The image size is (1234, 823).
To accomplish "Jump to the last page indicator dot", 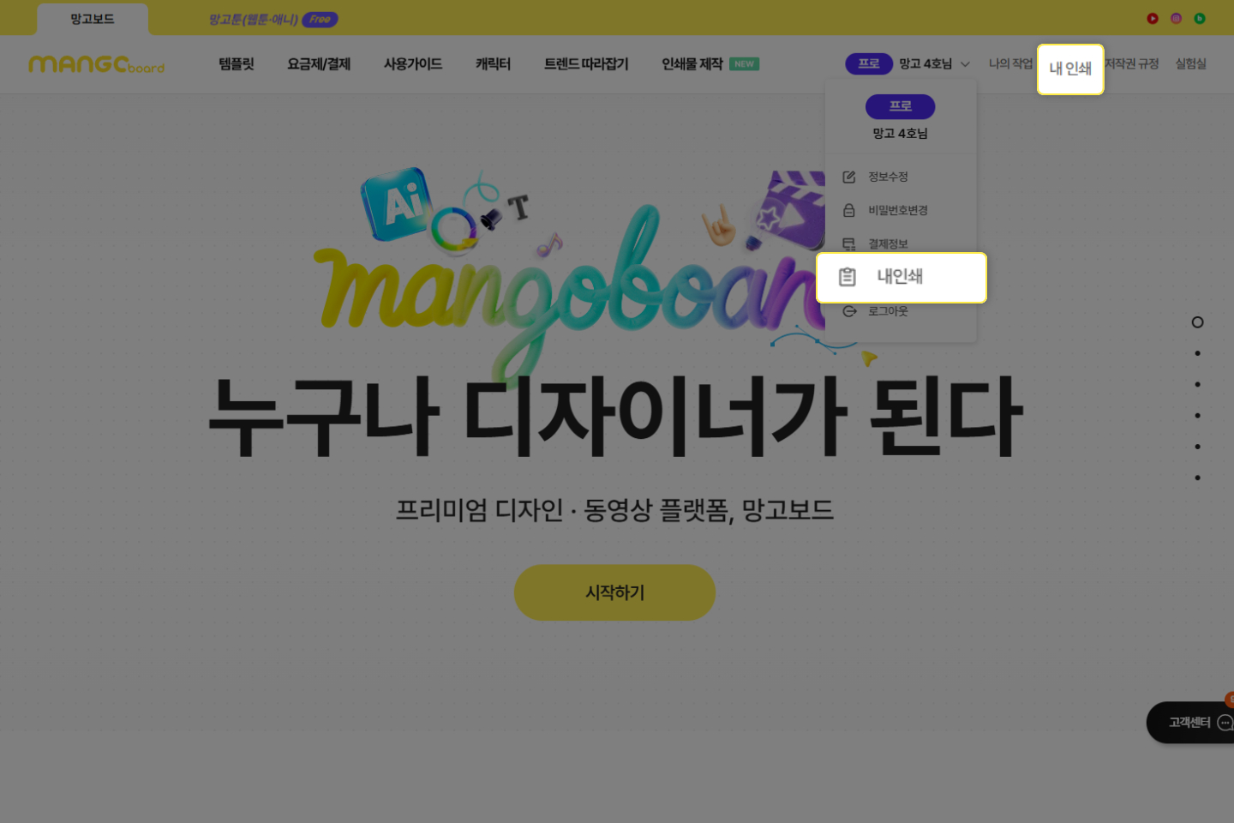I will (1197, 478).
